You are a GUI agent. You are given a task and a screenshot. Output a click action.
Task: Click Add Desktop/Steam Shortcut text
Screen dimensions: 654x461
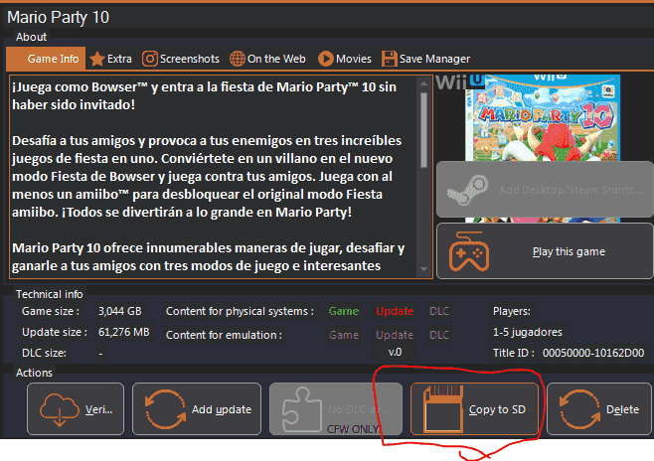tap(571, 190)
